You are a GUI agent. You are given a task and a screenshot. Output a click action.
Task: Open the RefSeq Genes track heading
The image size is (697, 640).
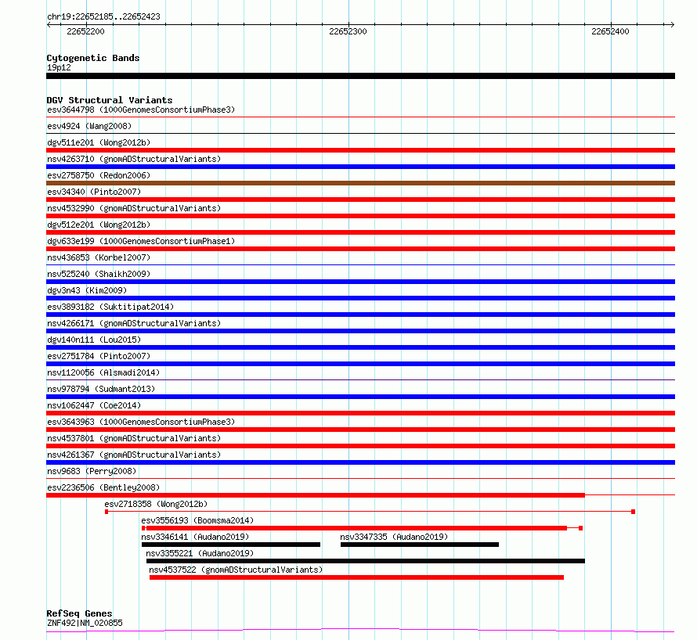coord(79,613)
